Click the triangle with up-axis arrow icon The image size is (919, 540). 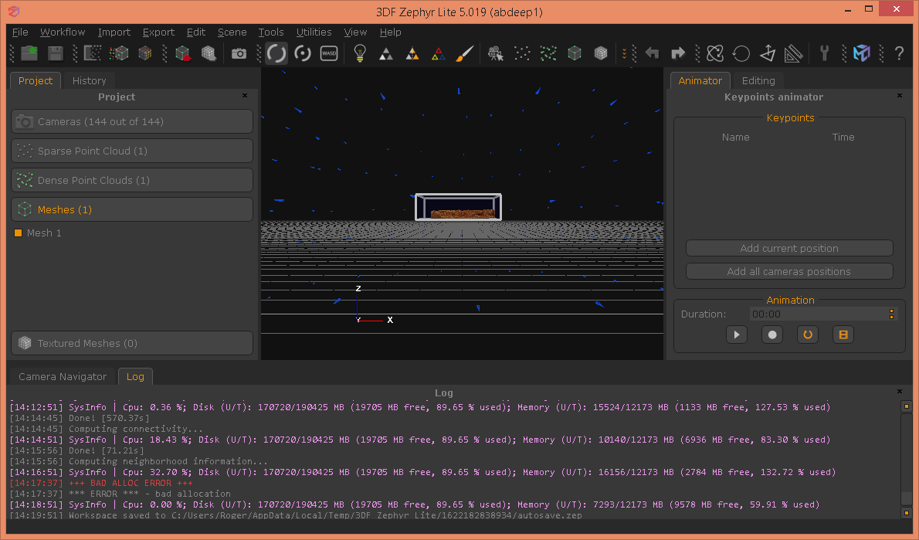[x=767, y=53]
